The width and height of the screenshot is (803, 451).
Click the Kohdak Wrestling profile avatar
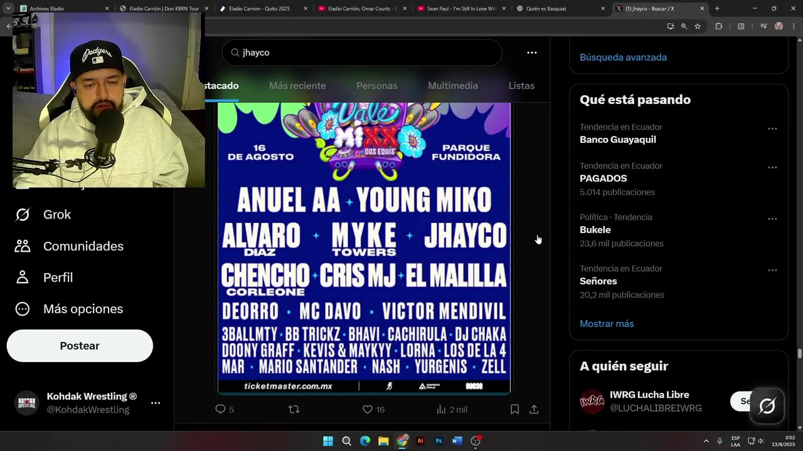pyautogui.click(x=26, y=403)
